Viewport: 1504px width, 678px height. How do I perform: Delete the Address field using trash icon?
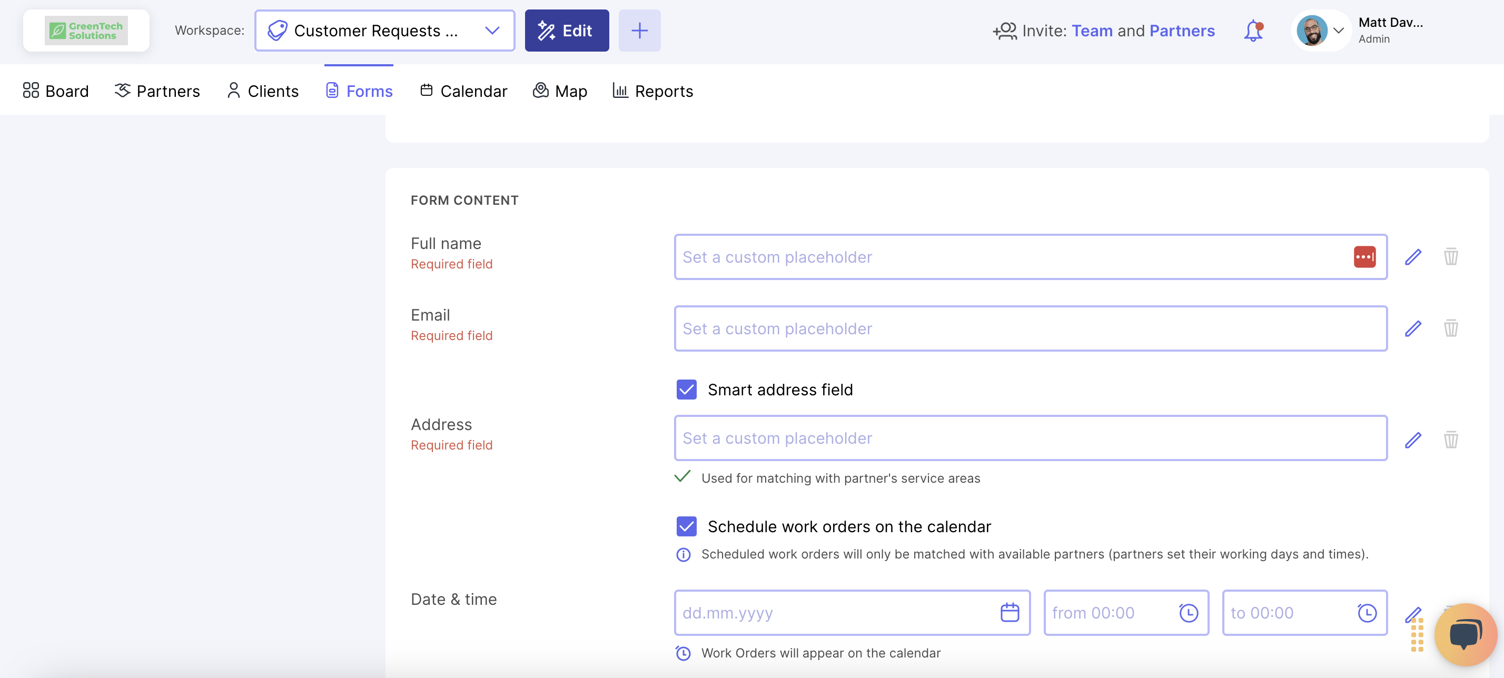(1451, 440)
